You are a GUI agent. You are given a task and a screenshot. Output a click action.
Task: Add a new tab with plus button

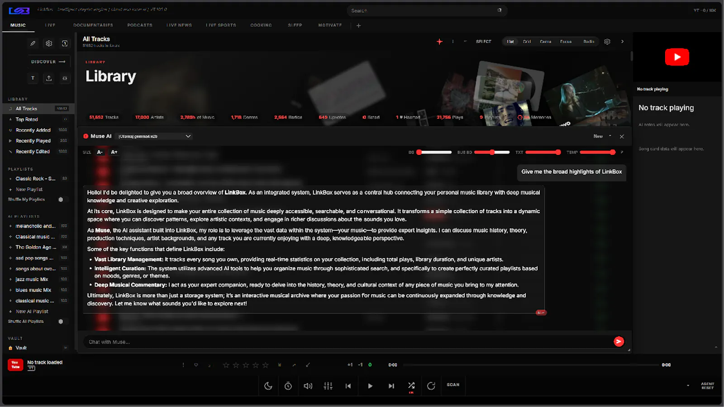pos(358,25)
